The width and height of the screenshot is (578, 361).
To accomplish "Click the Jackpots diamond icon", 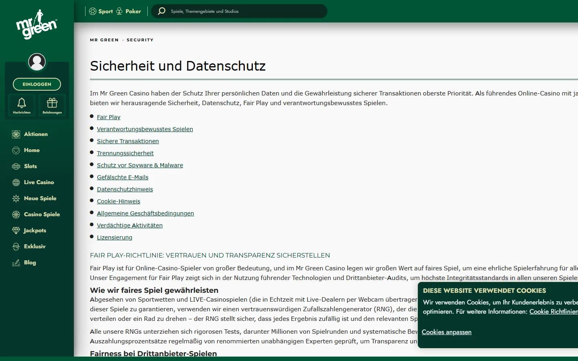I will point(16,231).
